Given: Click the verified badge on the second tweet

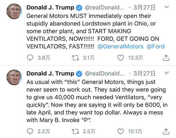Looking at the screenshot, I should coord(79,74).
